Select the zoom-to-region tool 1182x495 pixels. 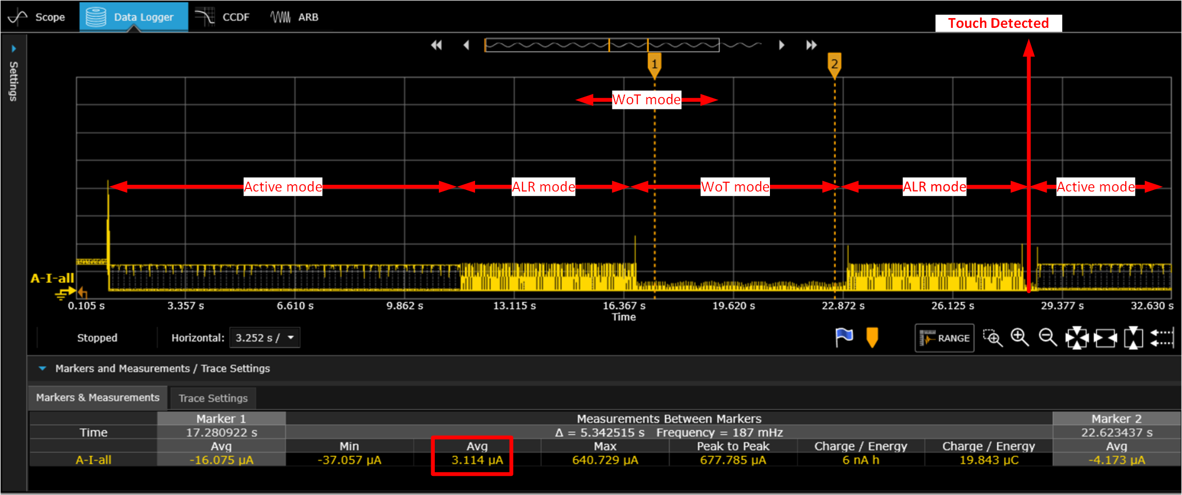[x=992, y=338]
